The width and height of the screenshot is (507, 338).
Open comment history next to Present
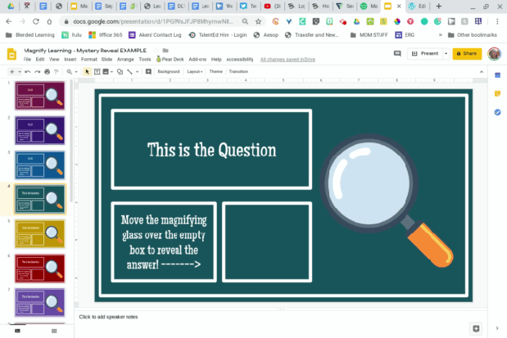(397, 53)
